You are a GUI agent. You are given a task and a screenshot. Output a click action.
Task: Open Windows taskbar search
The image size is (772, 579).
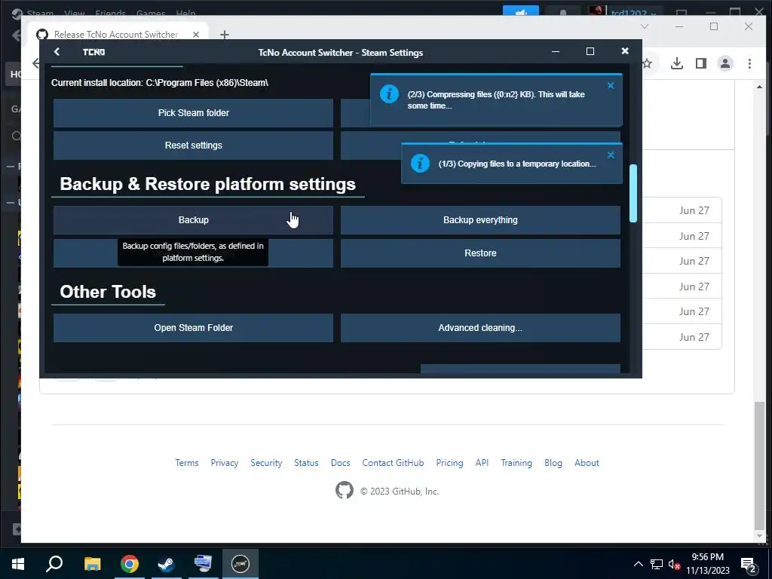pyautogui.click(x=54, y=564)
